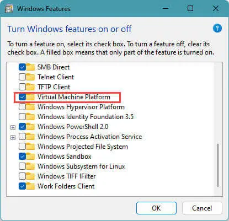Enable the Windows Subsystem for Linux checkbox

tap(22, 166)
